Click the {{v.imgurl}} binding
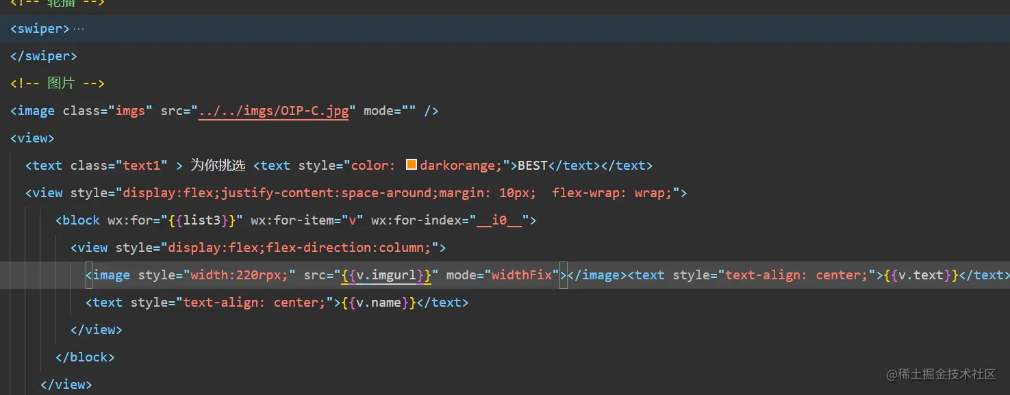 (386, 275)
